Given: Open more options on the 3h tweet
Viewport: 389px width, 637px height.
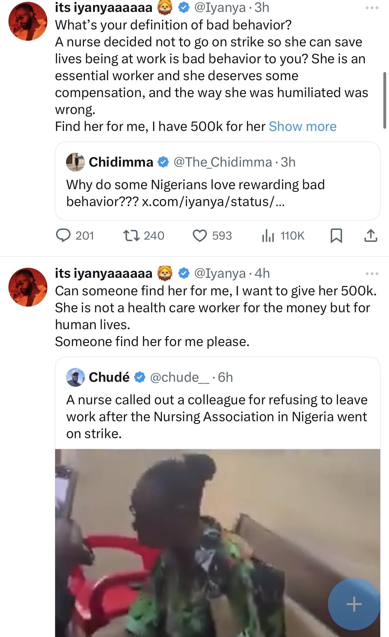Looking at the screenshot, I should 372,8.
